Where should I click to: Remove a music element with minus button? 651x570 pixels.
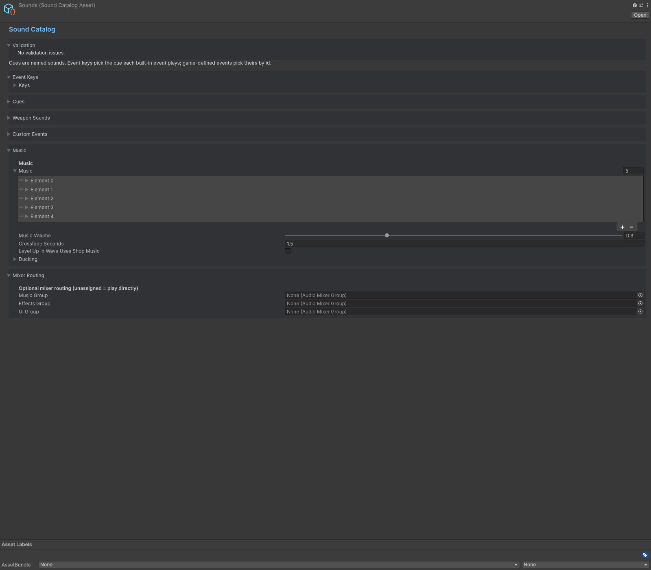631,227
